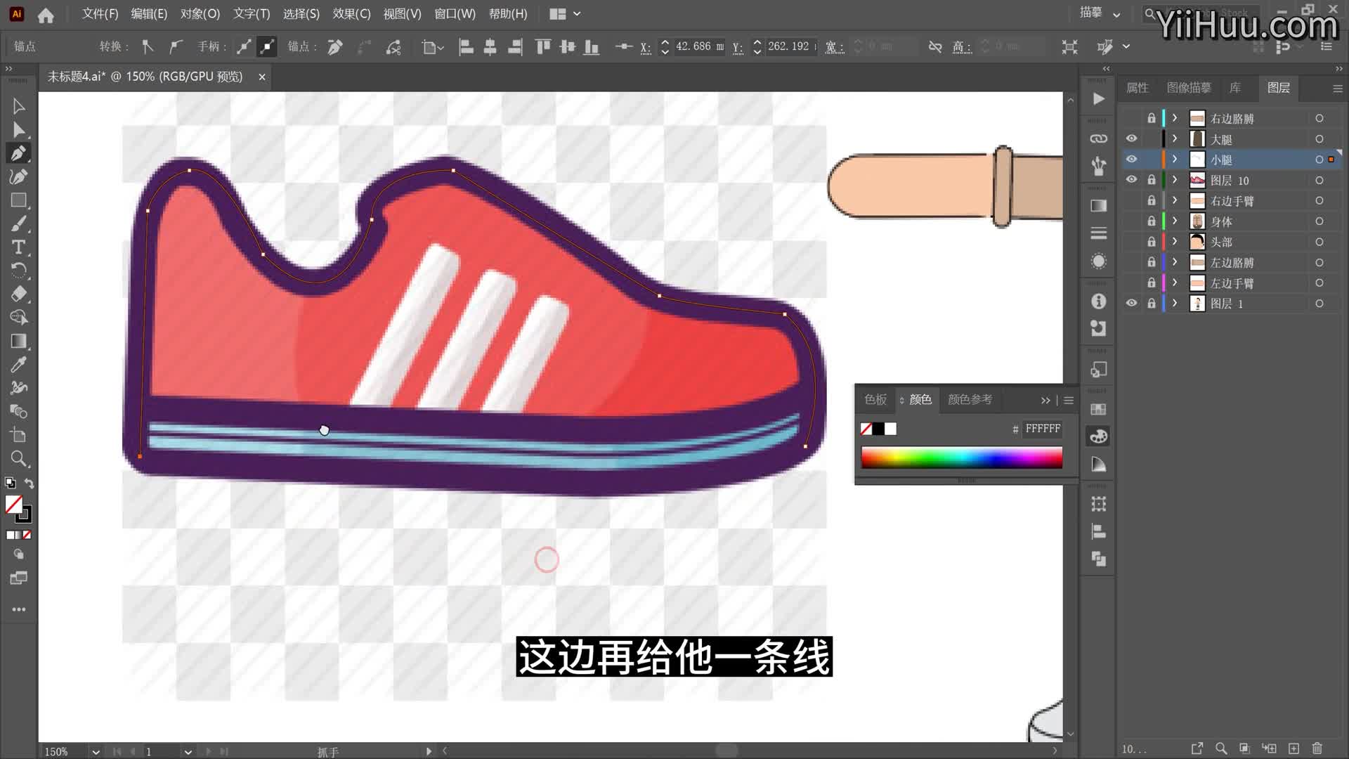This screenshot has width=1349, height=759.
Task: Click the hex color FFFFFF field
Action: (1042, 429)
